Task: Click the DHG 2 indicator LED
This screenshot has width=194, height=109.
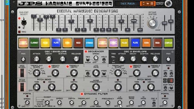Action: pos(19,27)
